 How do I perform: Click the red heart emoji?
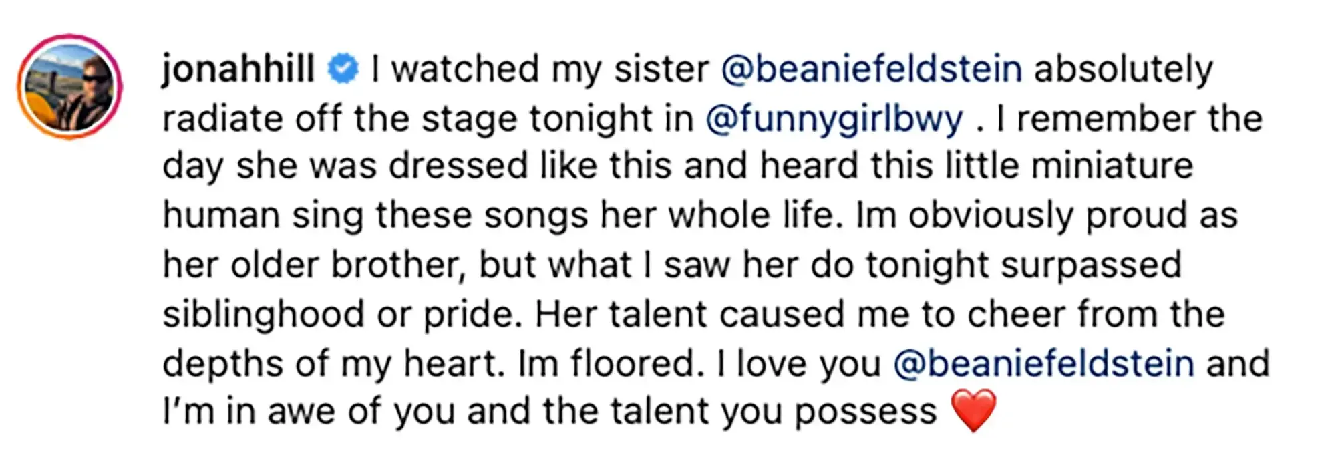[974, 411]
